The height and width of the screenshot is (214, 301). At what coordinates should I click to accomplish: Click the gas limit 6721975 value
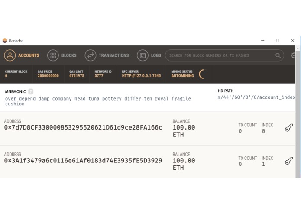pos(77,76)
